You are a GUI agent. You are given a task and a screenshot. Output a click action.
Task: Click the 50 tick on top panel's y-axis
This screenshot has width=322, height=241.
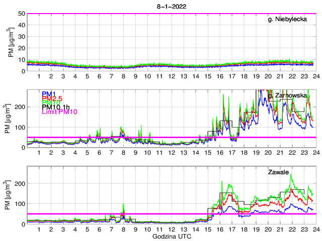pos(22,14)
